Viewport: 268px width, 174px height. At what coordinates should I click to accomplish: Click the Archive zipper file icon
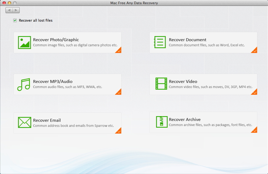click(x=162, y=122)
